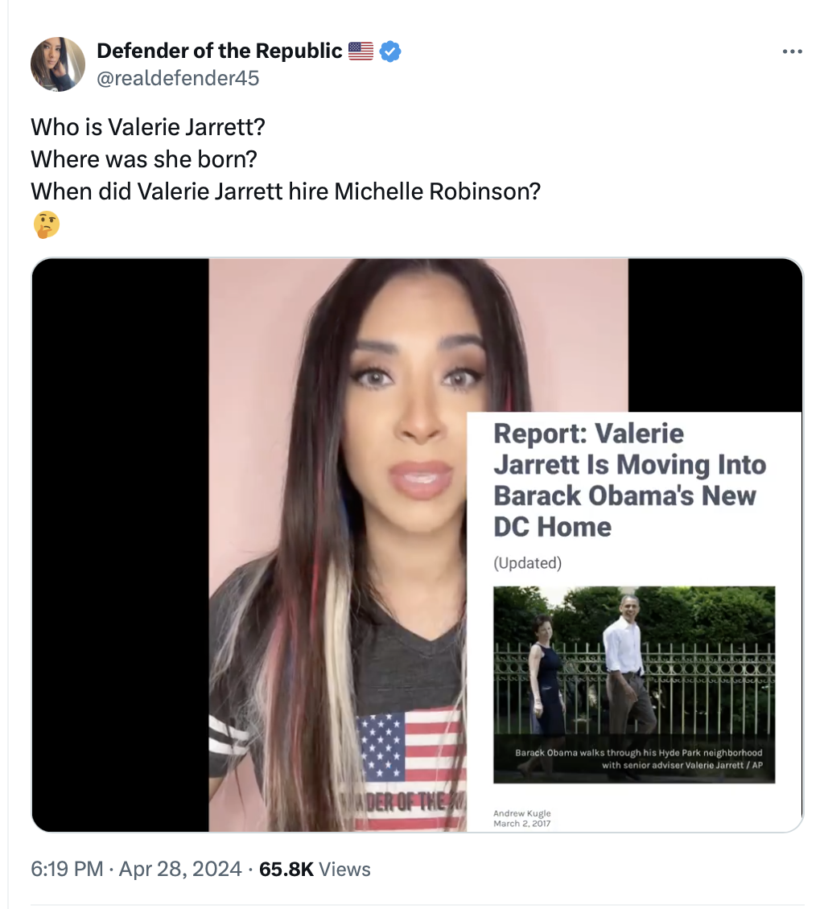
Task: Click the Apr 28, 2024 date
Action: (180, 869)
